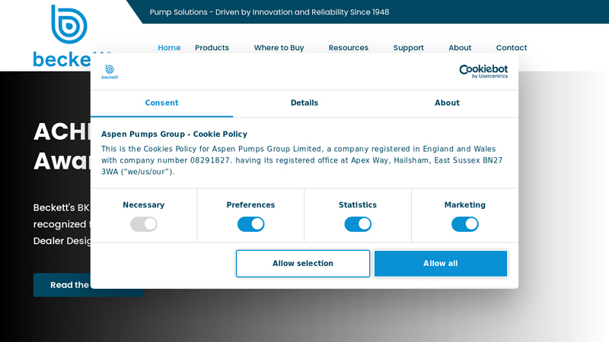The image size is (609, 342).
Task: Open the Contact page link
Action: click(512, 48)
